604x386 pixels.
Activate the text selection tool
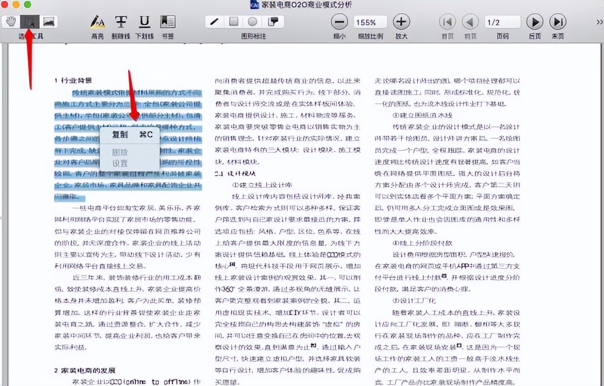click(29, 21)
